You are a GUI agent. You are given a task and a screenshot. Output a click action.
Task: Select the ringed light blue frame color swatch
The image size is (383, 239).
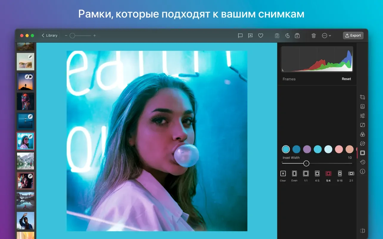pos(286,149)
